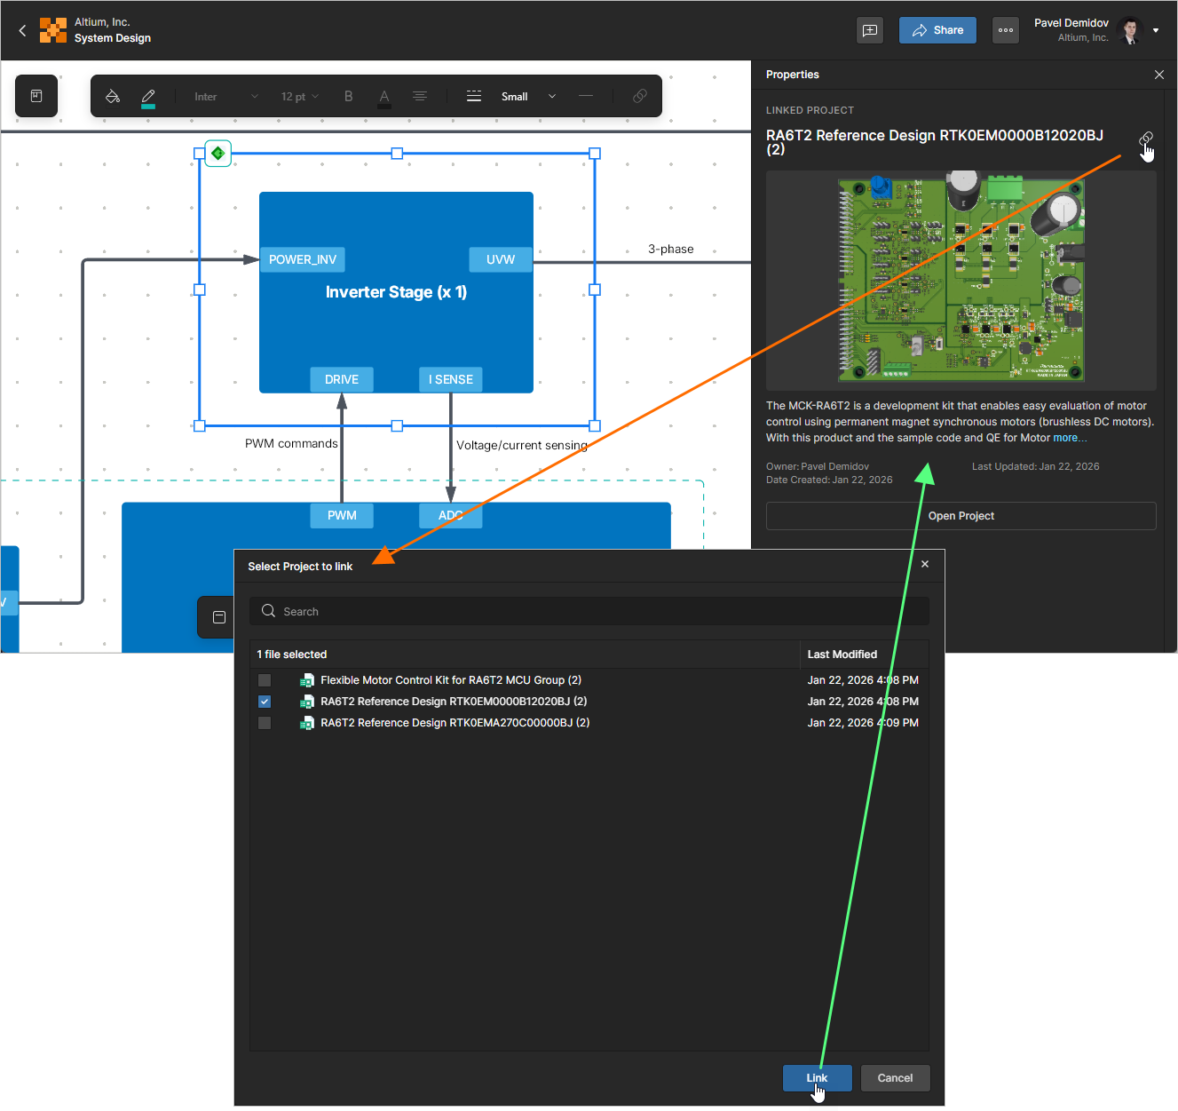Screen dimensions: 1178x1111
Task: Open the stroke color pen swatch
Action: [x=148, y=97]
